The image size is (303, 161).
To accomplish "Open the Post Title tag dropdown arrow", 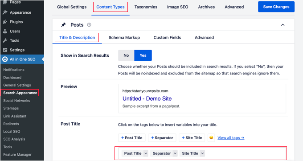I will (x=146, y=153).
